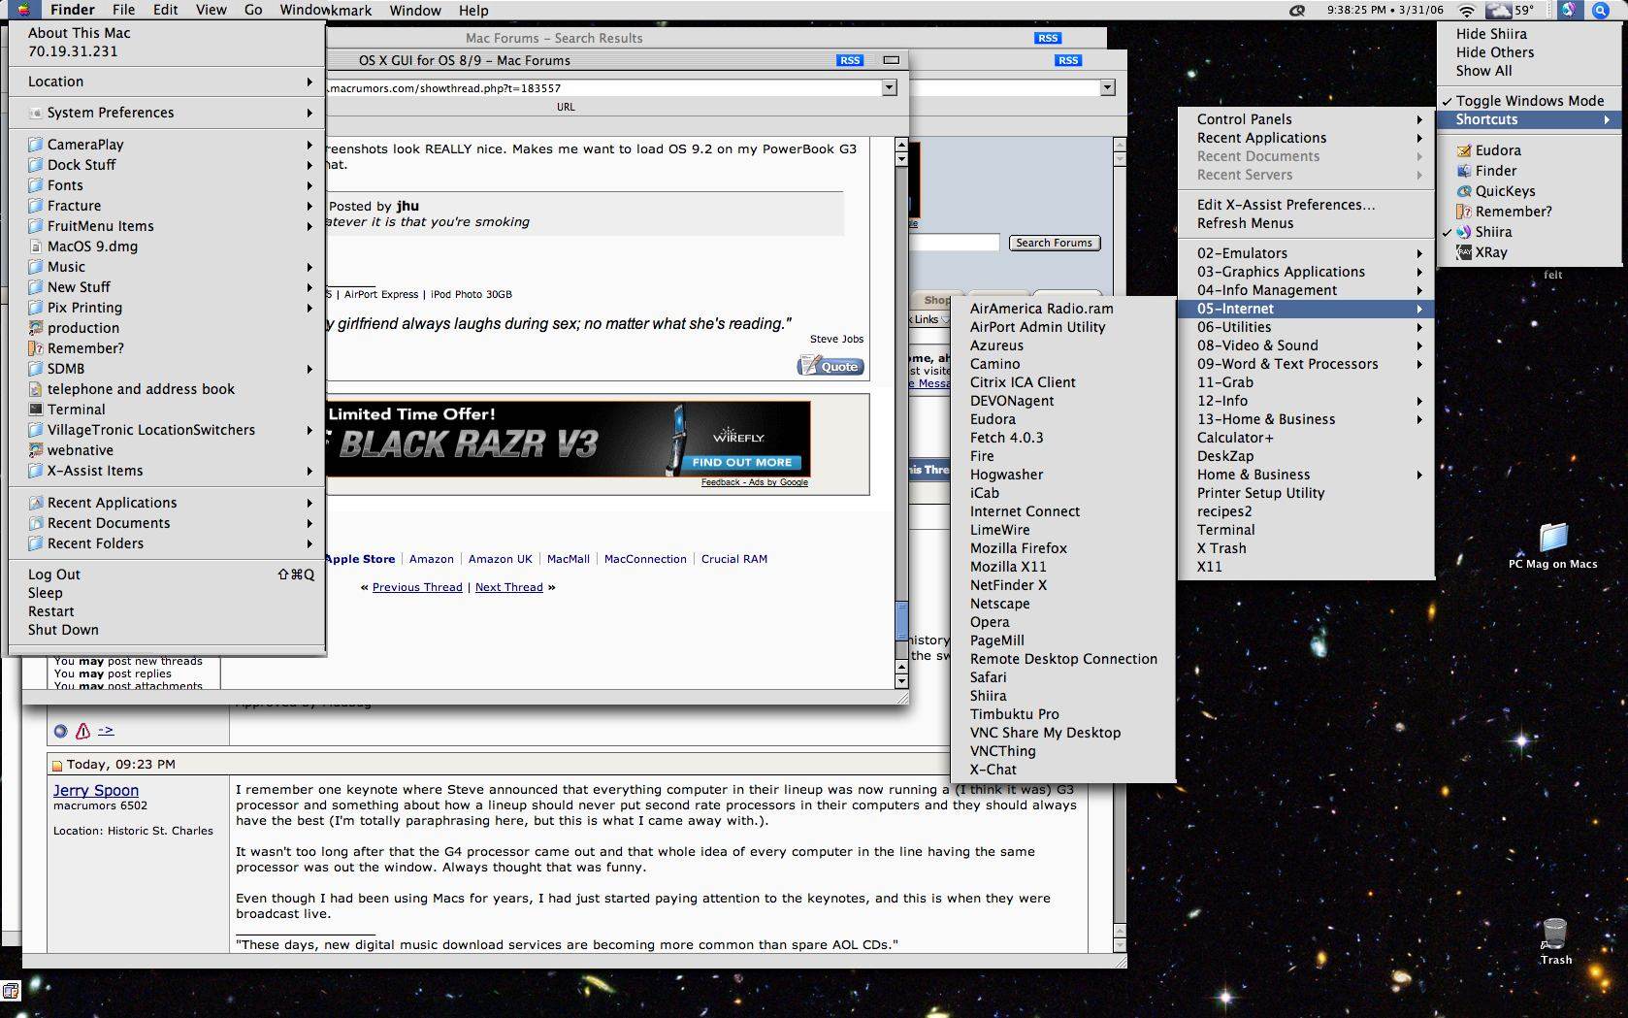The width and height of the screenshot is (1628, 1018).
Task: Click the Spotlight search icon
Action: tap(1600, 11)
